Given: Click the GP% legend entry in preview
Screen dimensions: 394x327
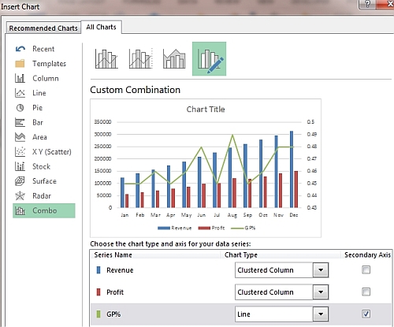Looking at the screenshot, I should click(x=243, y=228).
